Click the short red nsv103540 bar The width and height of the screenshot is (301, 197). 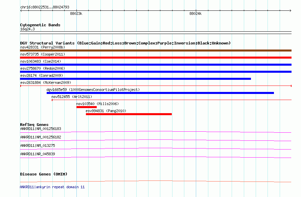point(87,107)
